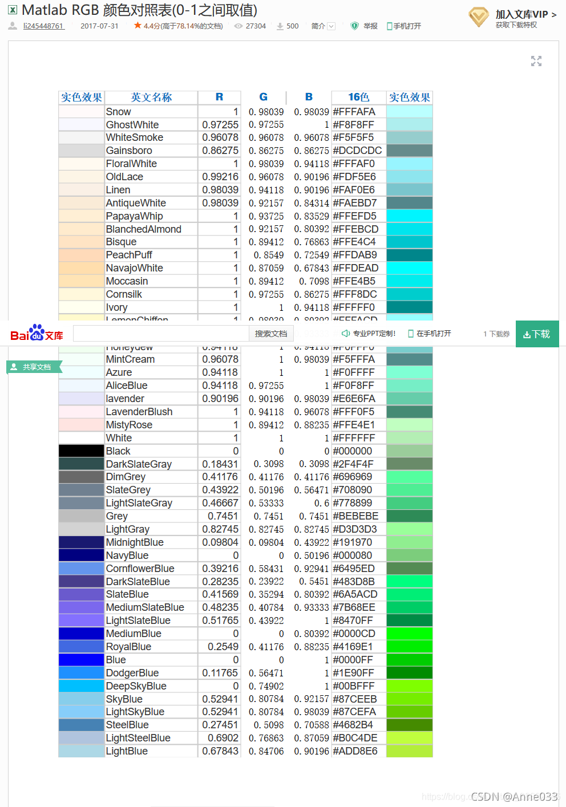Image resolution: width=566 pixels, height=807 pixels.
Task: Click the SteelBlue color swatch
Action: point(81,724)
